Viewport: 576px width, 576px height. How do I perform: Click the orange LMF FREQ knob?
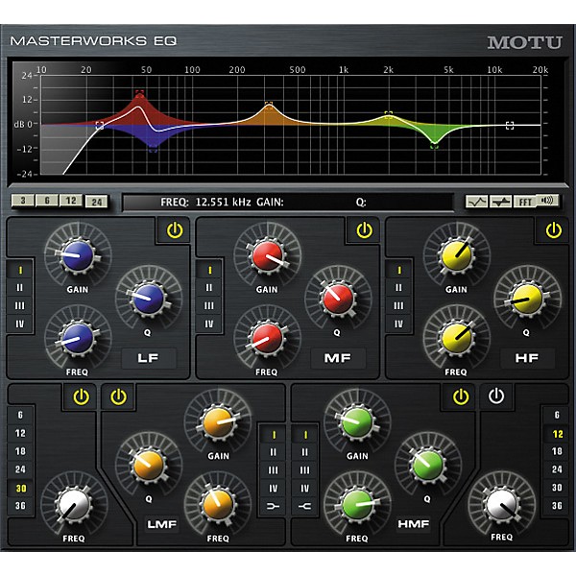coord(218,505)
